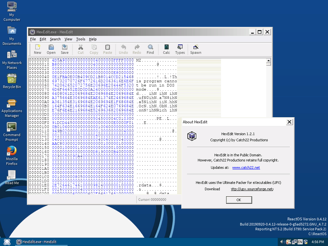Open the View menu
The image size is (328, 246).
point(68,39)
